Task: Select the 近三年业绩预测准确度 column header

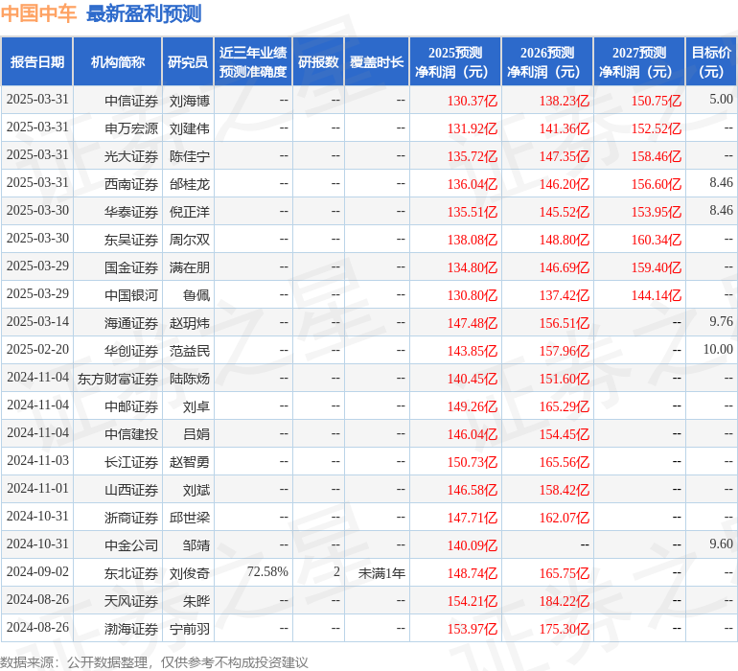Action: [x=253, y=61]
